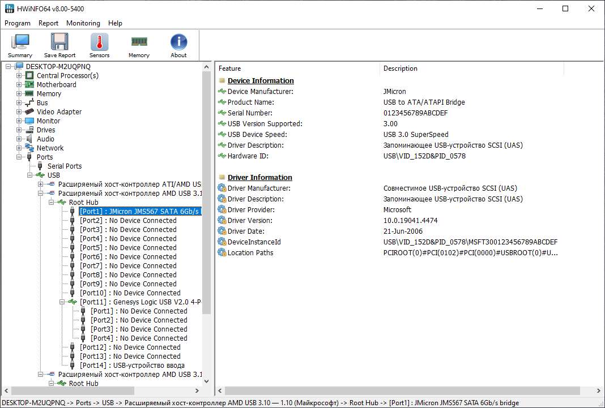The image size is (605, 408).
Task: Open the Program menu
Action: click(18, 23)
